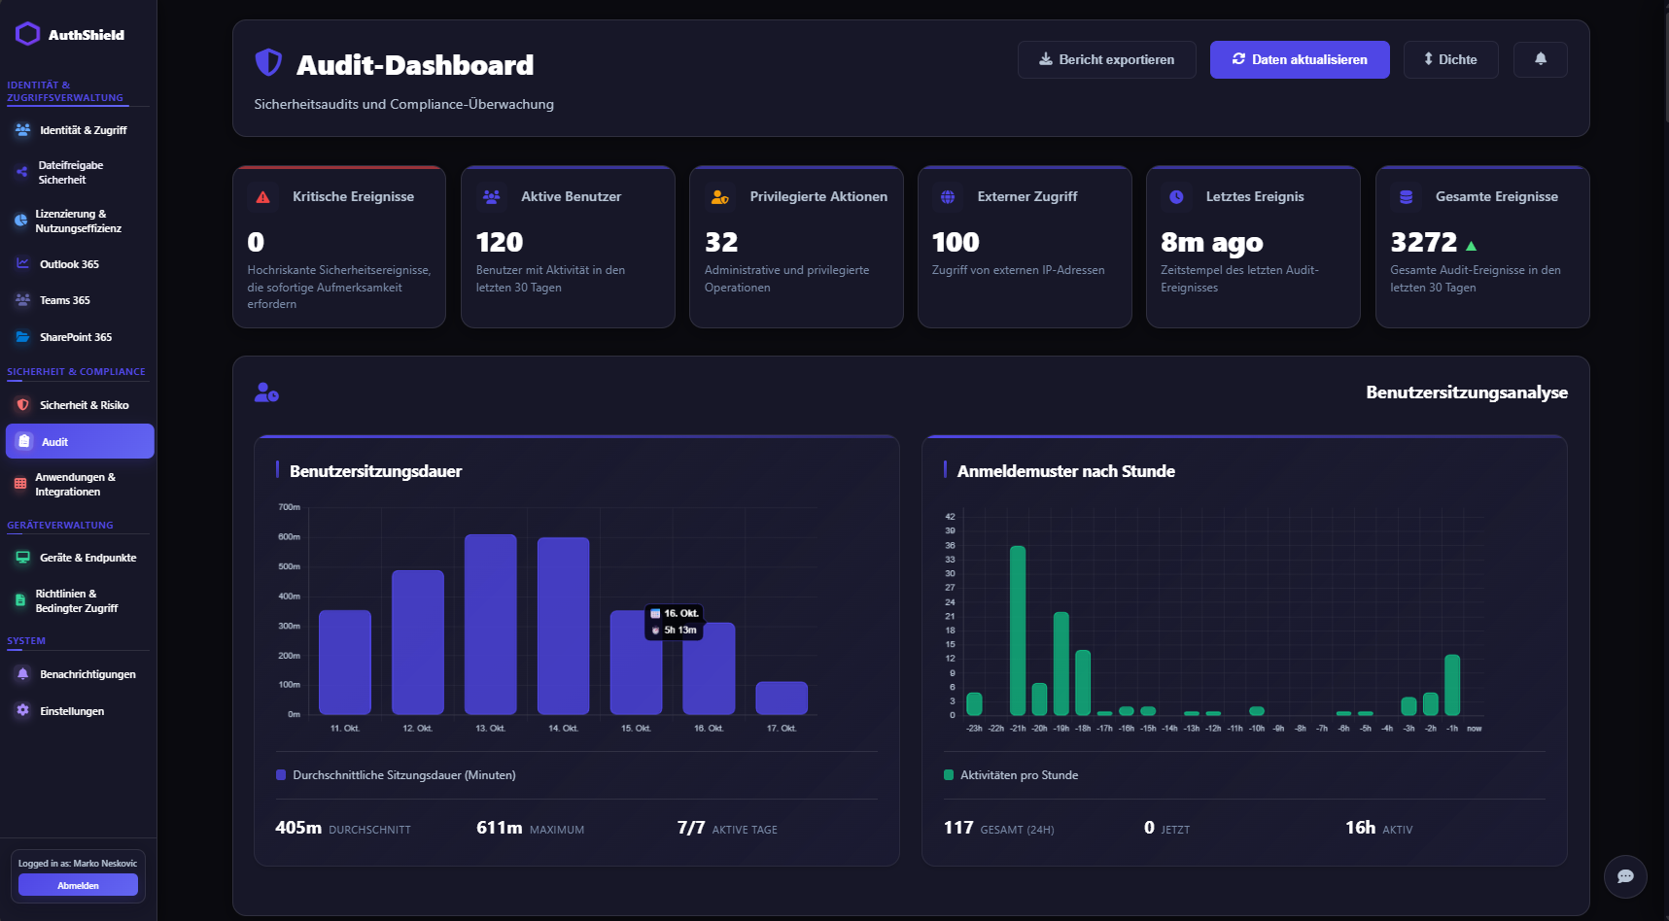
Task: Click the clock icon on Letztes Ereignis
Action: coord(1176,197)
